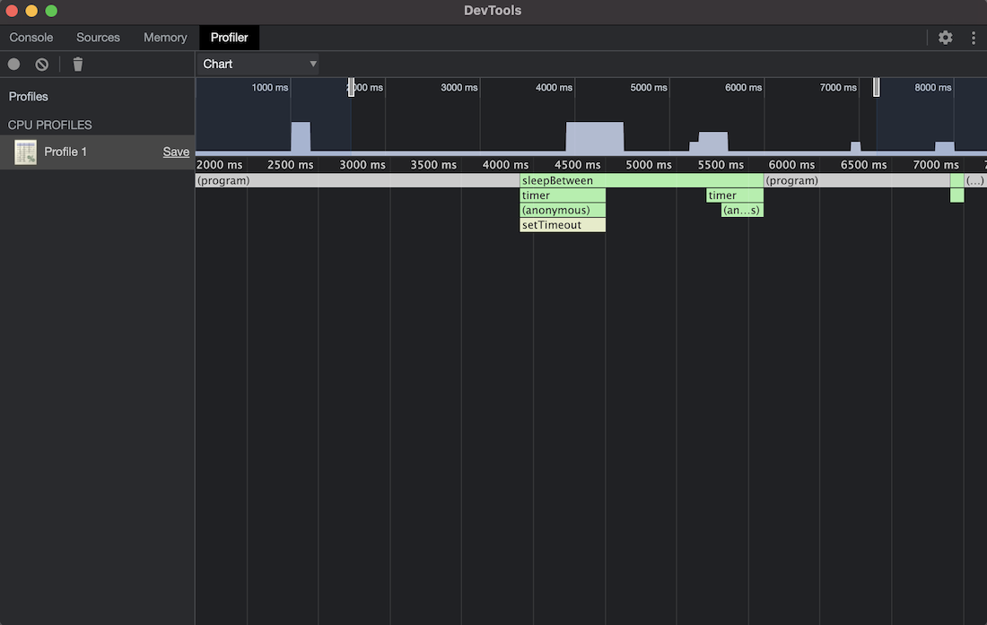Click the Profile 1 thumbnail icon
Screen dimensions: 987x625
25,152
